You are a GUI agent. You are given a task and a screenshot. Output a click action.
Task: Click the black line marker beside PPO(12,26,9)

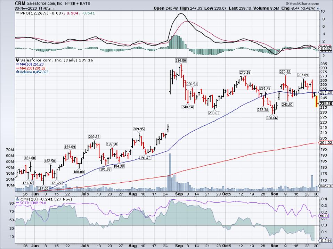coord(17,13)
